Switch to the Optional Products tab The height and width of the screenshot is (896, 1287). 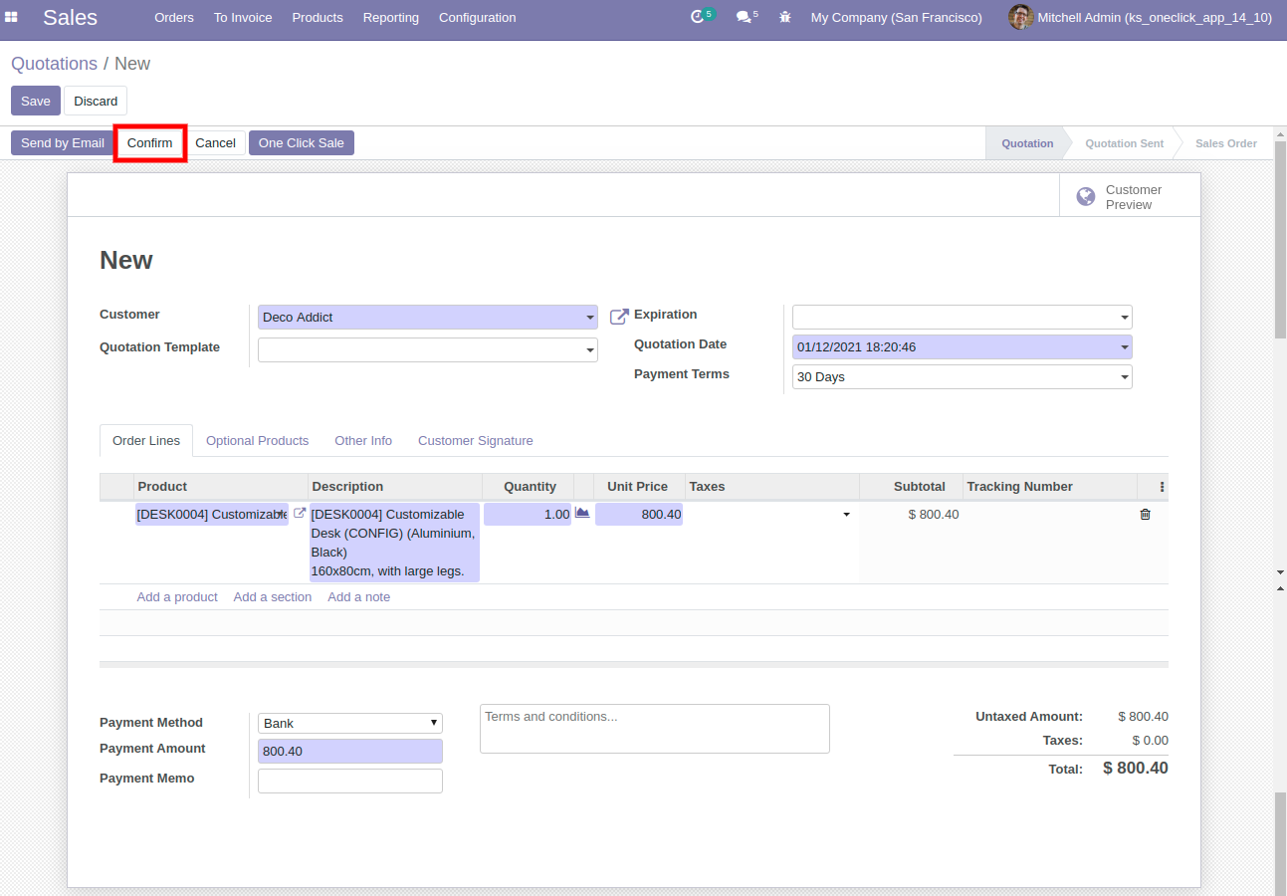pos(257,441)
